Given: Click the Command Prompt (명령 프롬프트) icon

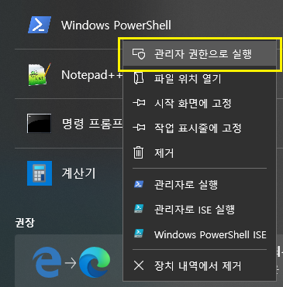Looking at the screenshot, I should coord(39,123).
